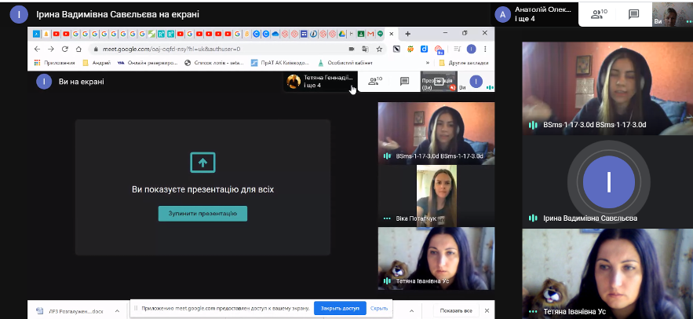Bookmark this page with the star icon
Viewport: 693px width, 319px height.
coord(379,49)
